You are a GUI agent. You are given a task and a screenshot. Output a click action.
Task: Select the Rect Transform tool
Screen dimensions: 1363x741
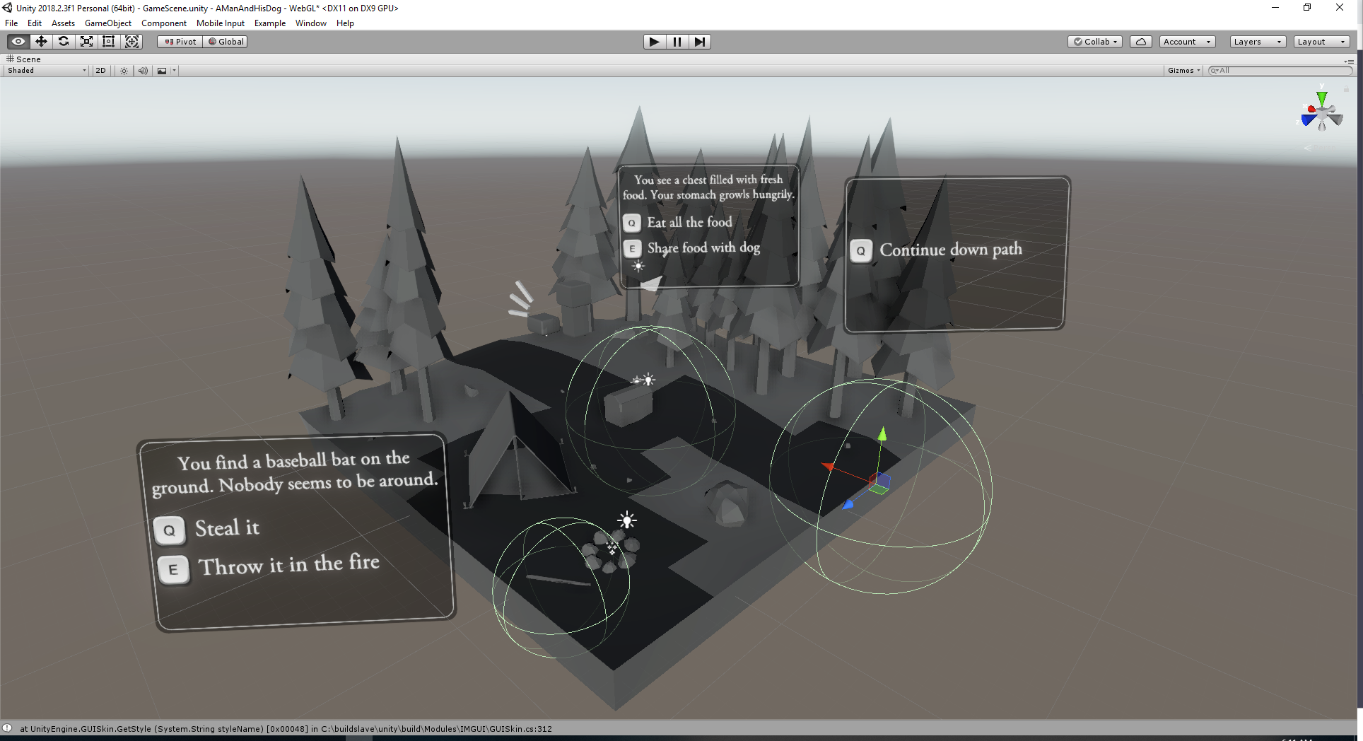(109, 42)
